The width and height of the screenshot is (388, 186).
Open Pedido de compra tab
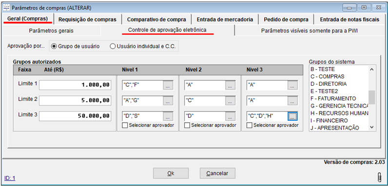[286, 19]
